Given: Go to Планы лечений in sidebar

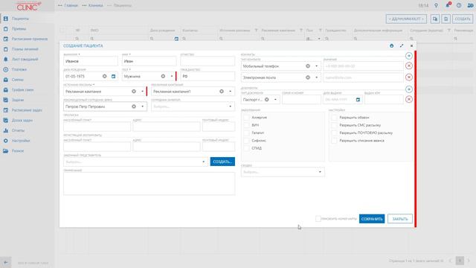Looking at the screenshot, I should click(x=25, y=49).
